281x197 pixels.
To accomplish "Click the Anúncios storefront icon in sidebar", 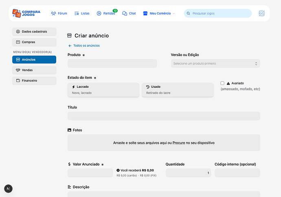I will click(18, 60).
